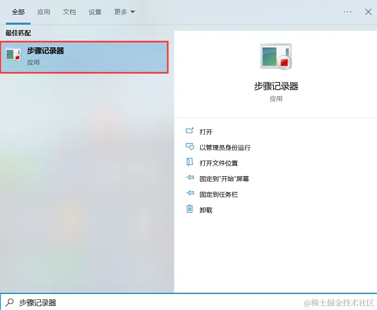Image resolution: width=377 pixels, height=310 pixels.
Task: Choose 卸载 to uninstall
Action: pos(206,210)
